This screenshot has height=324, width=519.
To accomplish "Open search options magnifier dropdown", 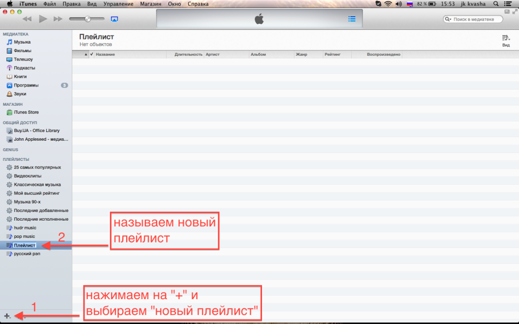I will [448, 19].
